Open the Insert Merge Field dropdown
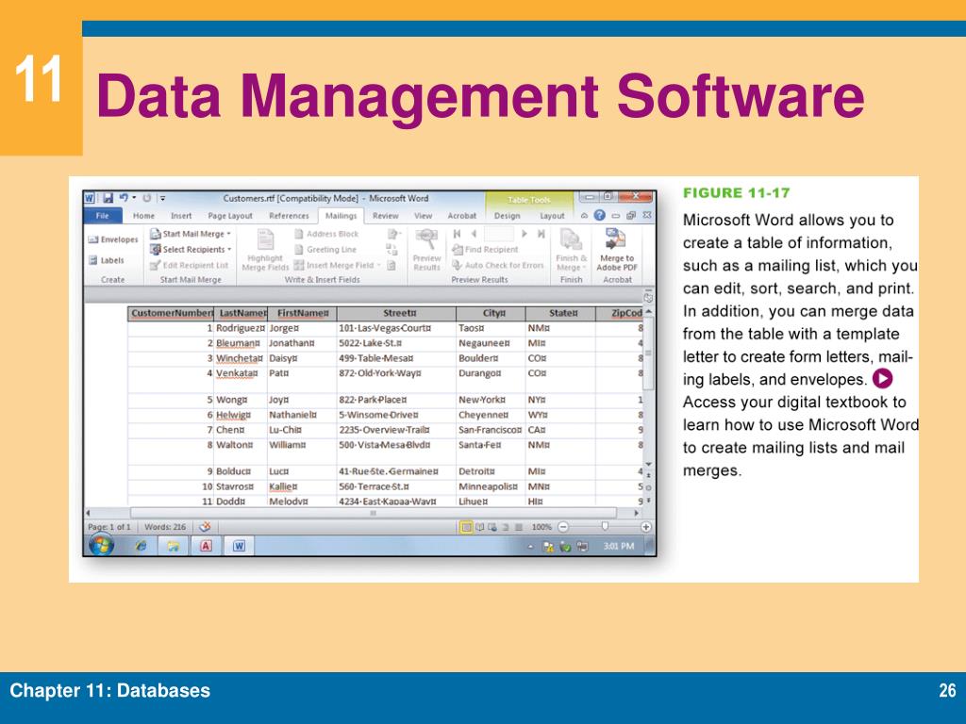 pyautogui.click(x=379, y=265)
